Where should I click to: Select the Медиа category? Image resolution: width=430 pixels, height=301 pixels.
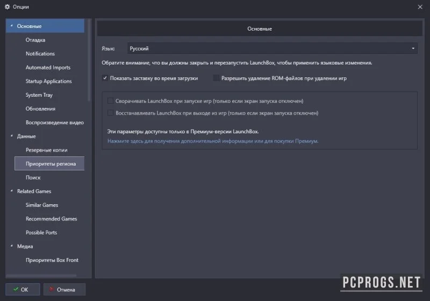click(25, 247)
